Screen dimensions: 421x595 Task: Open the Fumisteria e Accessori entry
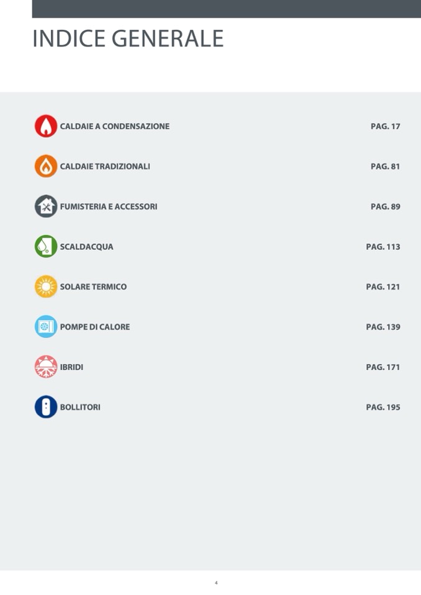pos(109,207)
